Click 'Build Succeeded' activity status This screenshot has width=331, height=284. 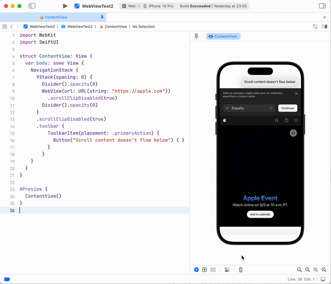[195, 6]
